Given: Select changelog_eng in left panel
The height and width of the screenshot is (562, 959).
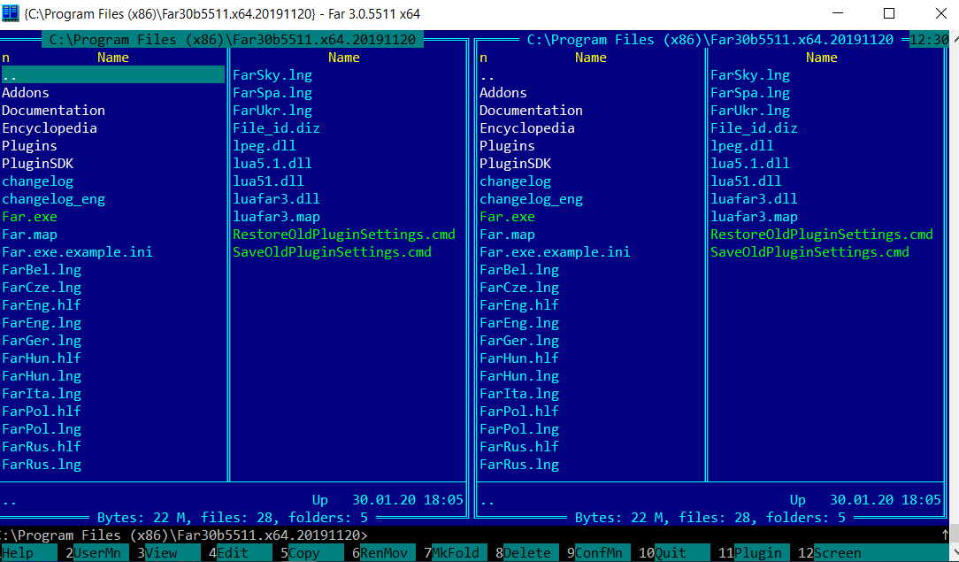Looking at the screenshot, I should pyautogui.click(x=53, y=199).
